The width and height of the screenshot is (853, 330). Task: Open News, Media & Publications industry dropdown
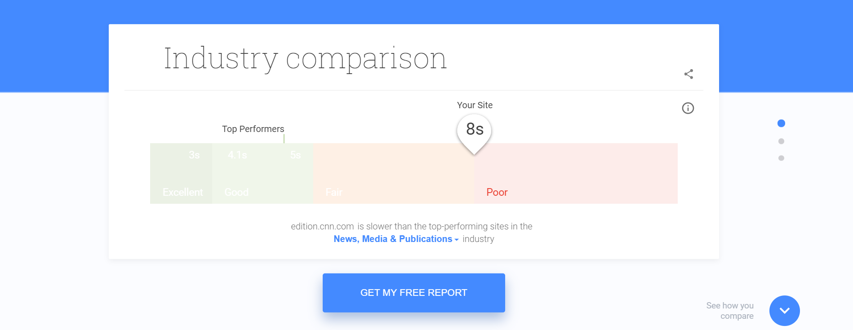[x=395, y=239]
